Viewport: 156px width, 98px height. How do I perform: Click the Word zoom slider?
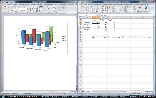pos(69,93)
